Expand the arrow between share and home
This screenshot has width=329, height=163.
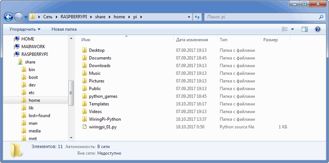tap(109, 17)
